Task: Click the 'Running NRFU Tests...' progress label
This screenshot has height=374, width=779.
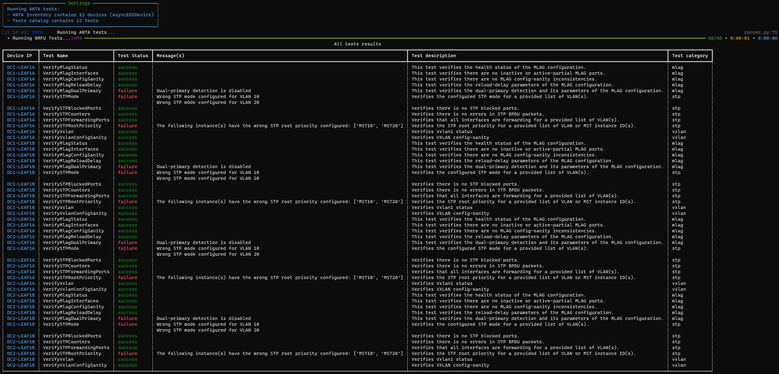Action: point(42,38)
